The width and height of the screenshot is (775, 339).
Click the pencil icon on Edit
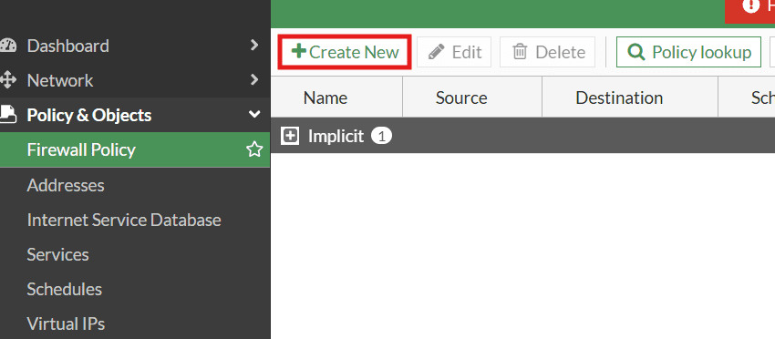point(436,52)
